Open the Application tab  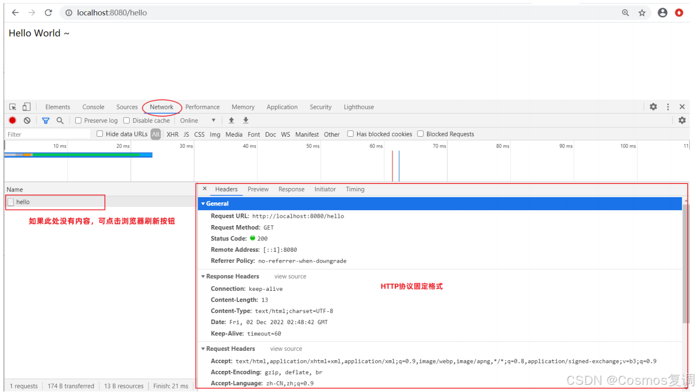[282, 107]
